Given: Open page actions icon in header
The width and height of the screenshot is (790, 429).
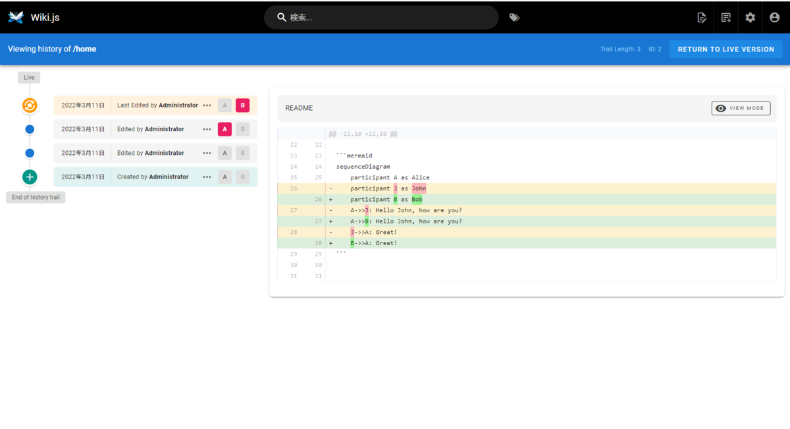Looking at the screenshot, I should pyautogui.click(x=702, y=18).
